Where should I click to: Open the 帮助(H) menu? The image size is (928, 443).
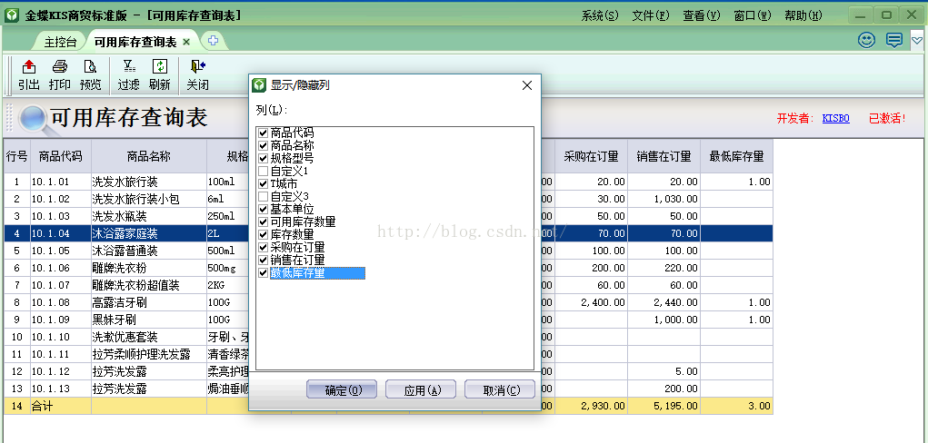click(x=803, y=16)
